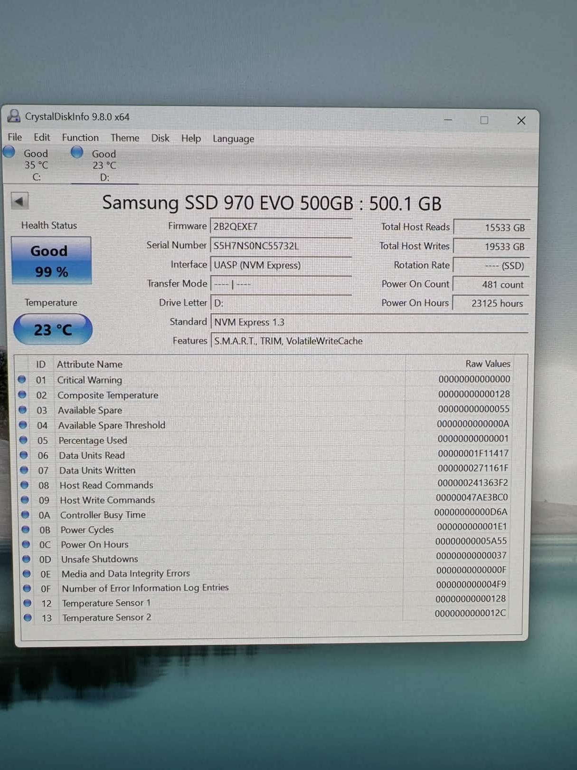Click the status dot for Critical Warning
This screenshot has width=577, height=770.
pos(22,379)
